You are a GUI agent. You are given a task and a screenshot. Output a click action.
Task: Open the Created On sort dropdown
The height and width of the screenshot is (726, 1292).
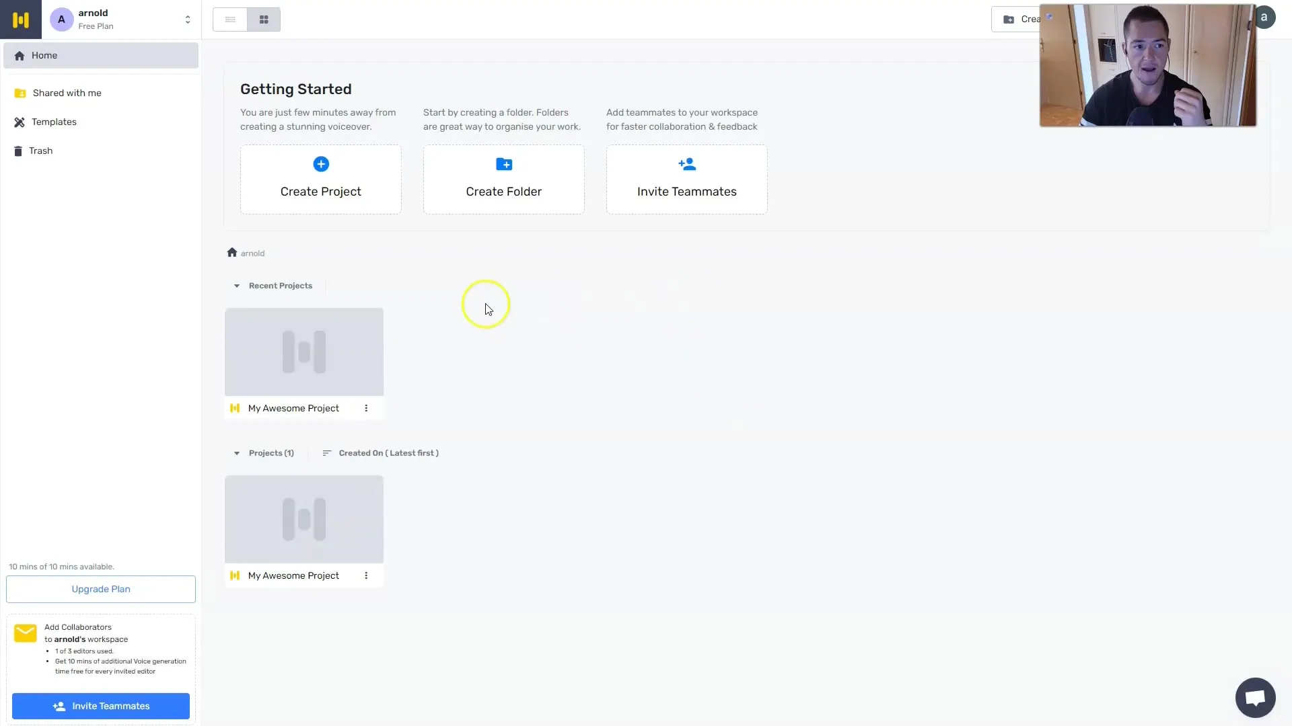tap(381, 454)
